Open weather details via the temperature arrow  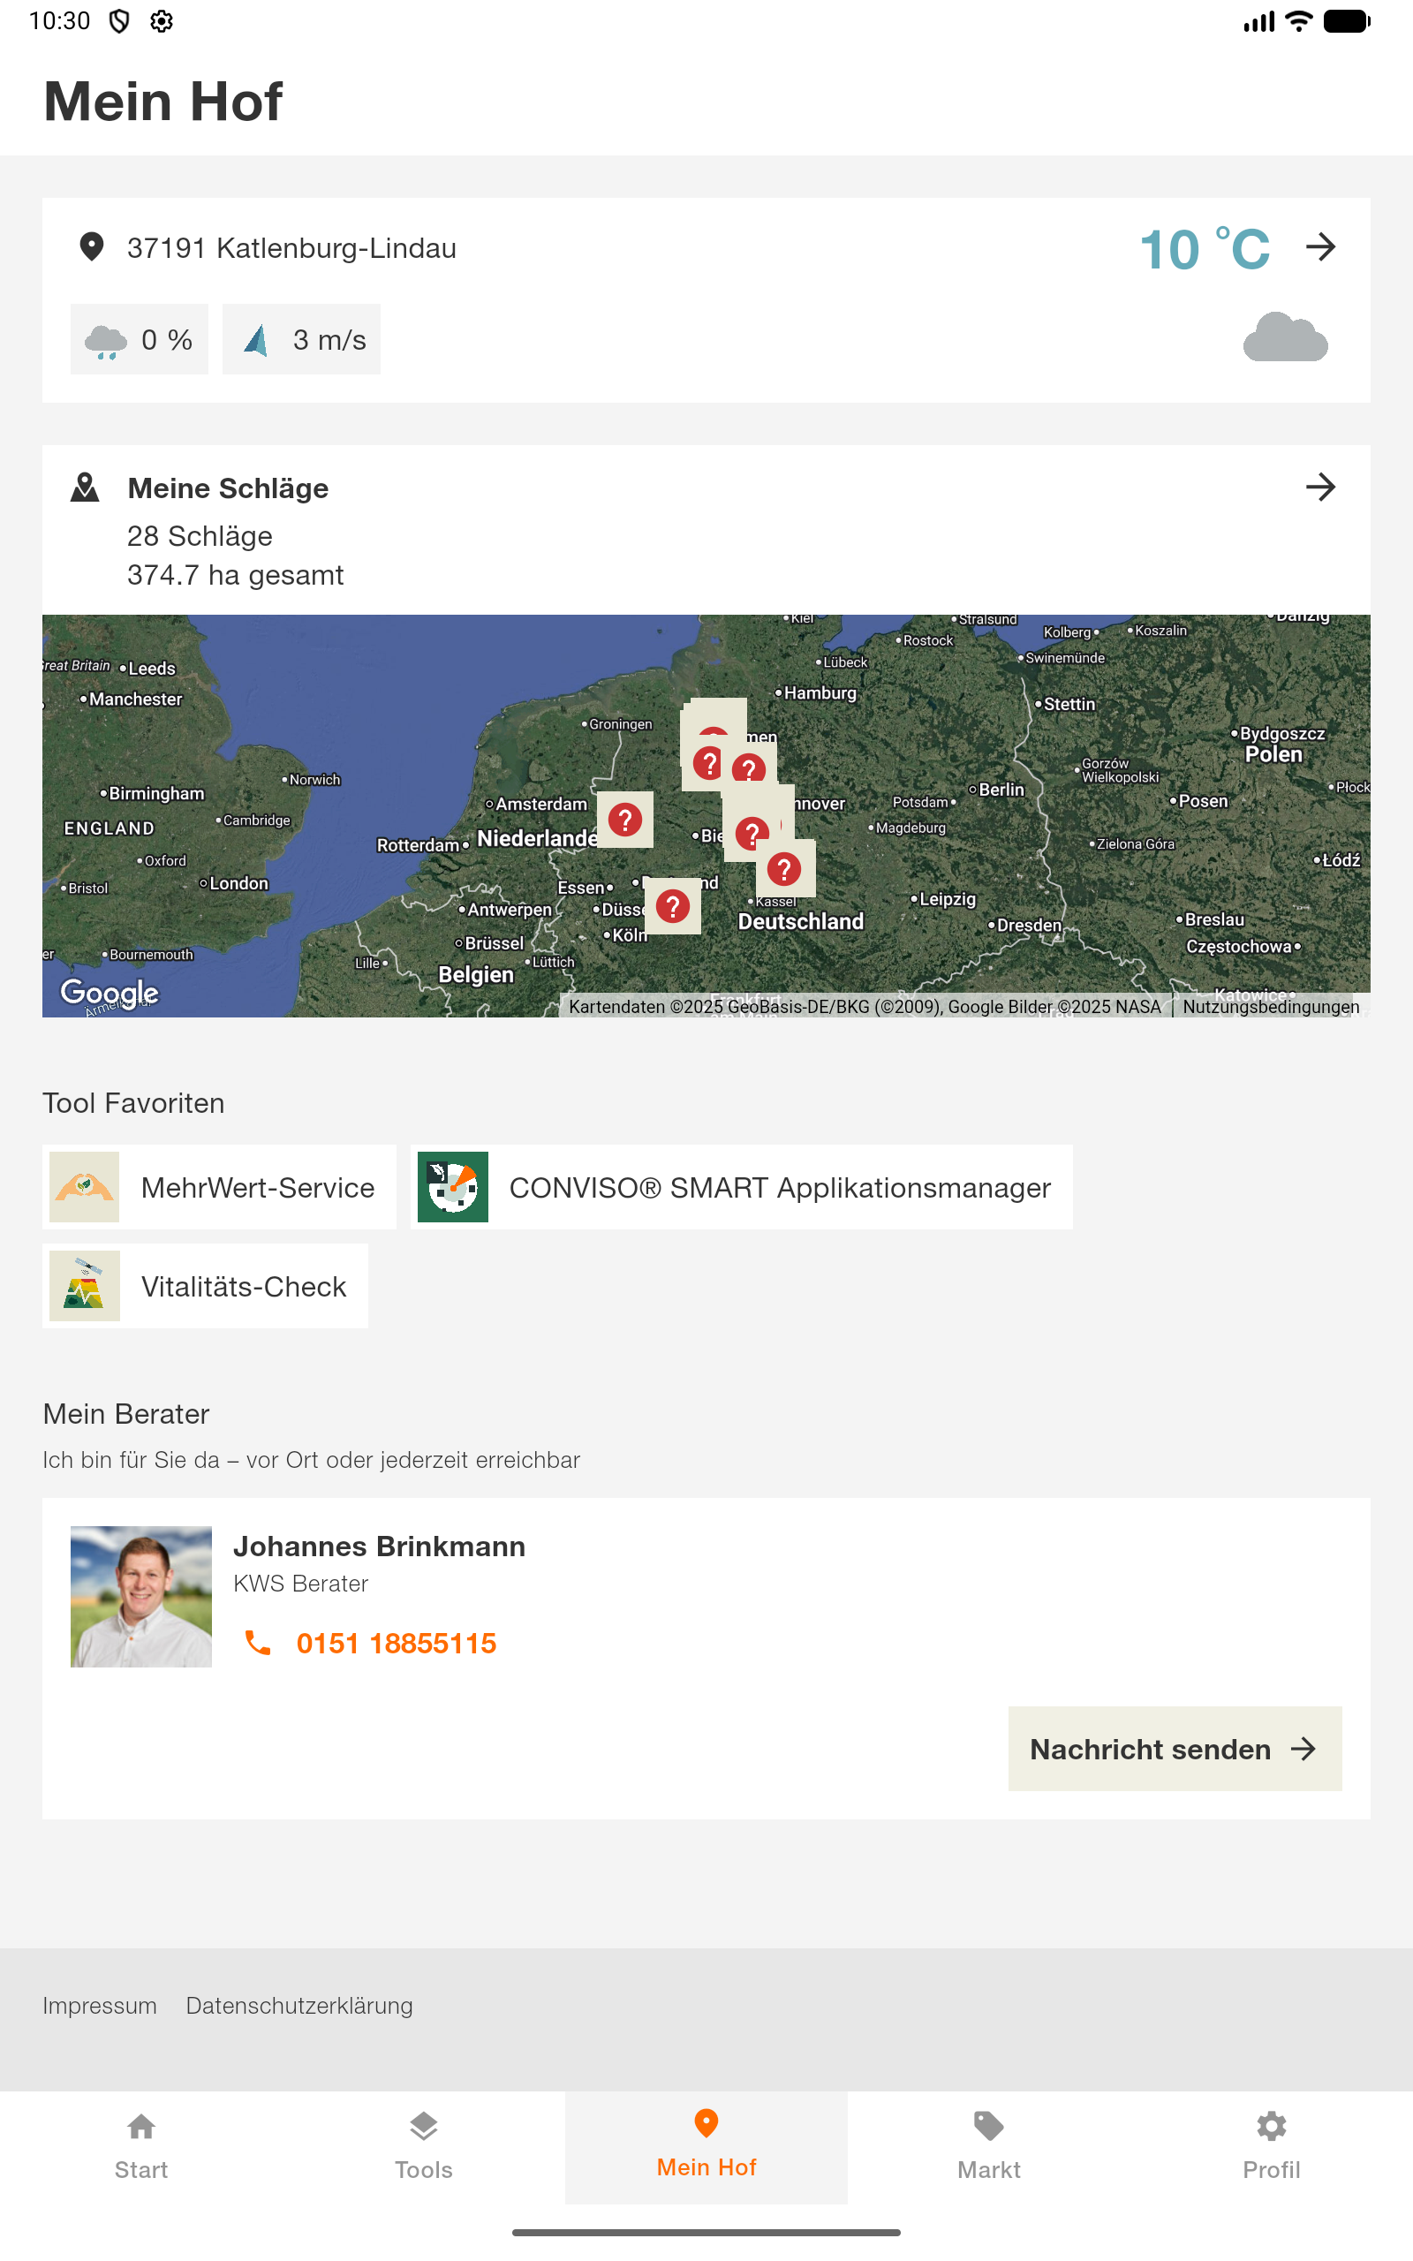(1320, 247)
